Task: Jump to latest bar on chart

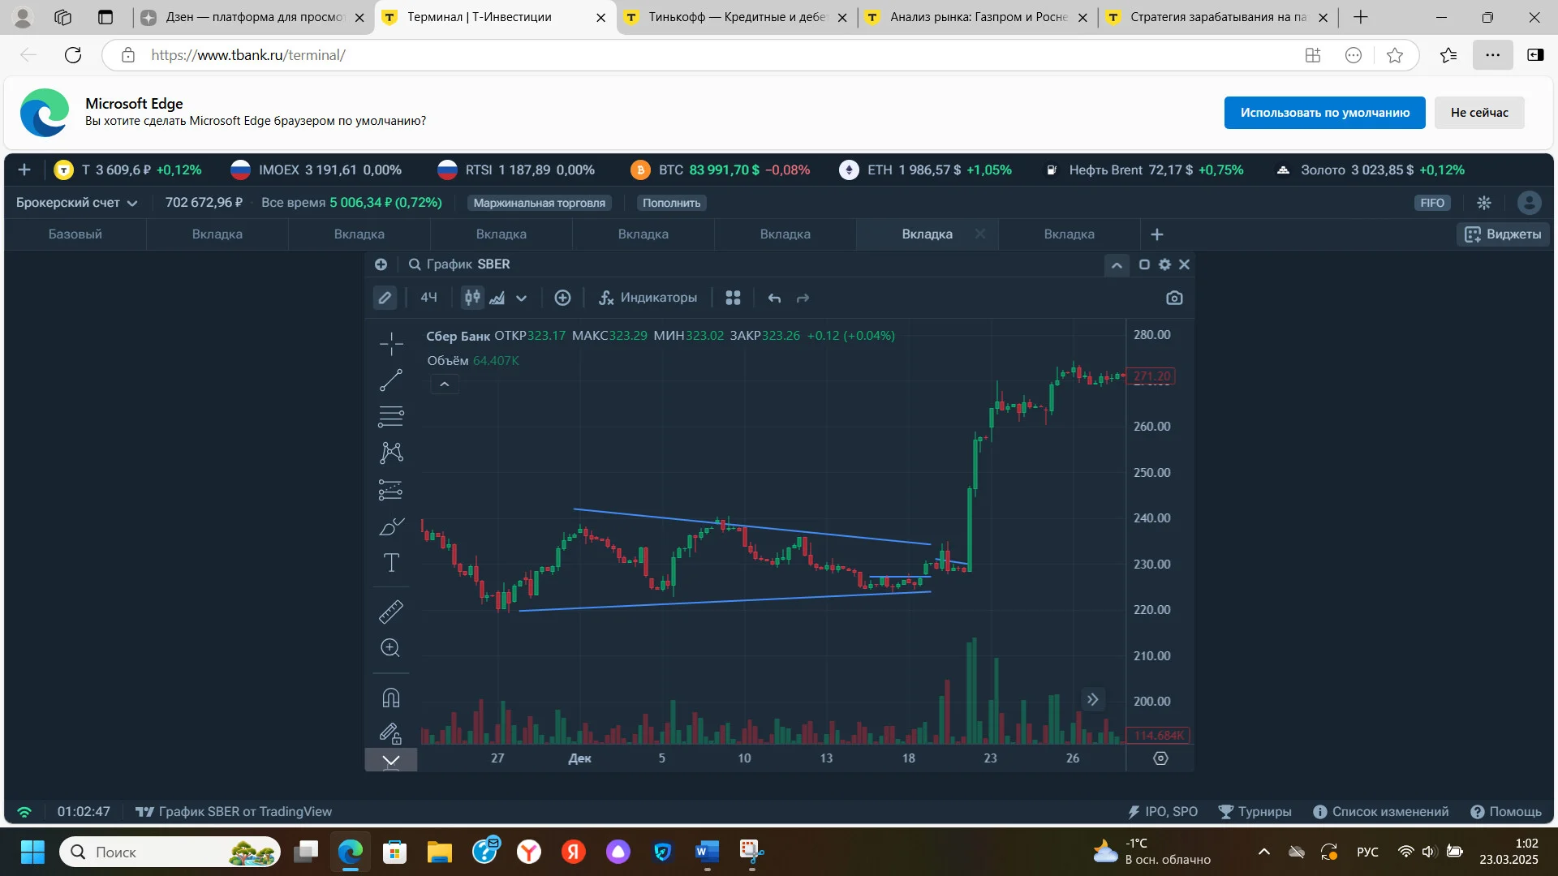Action: (1092, 699)
